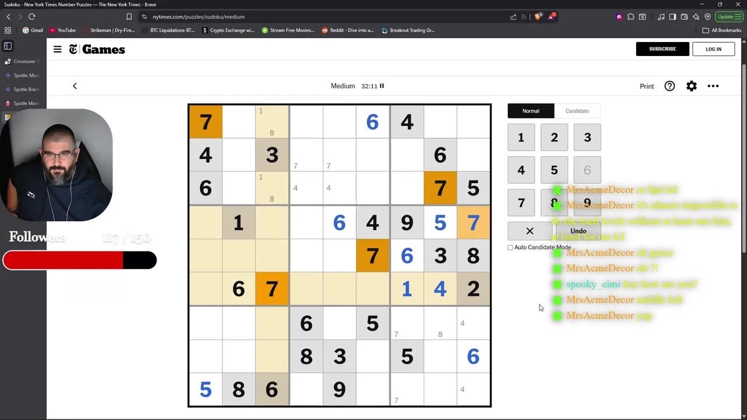Click the address bar URL
747x420 pixels.
coord(198,17)
